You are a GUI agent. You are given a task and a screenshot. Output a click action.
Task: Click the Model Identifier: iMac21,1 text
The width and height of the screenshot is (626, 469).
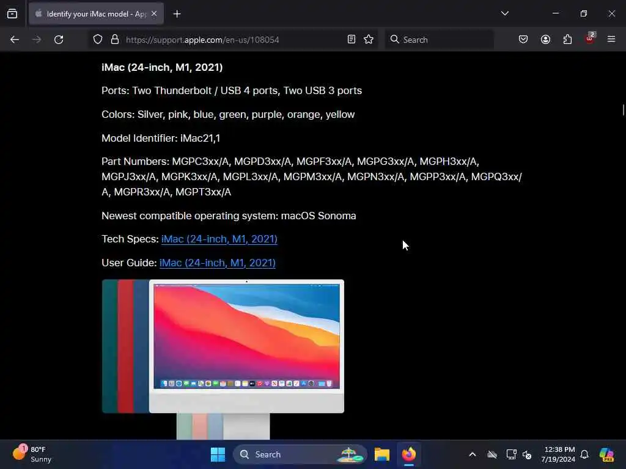tap(161, 138)
